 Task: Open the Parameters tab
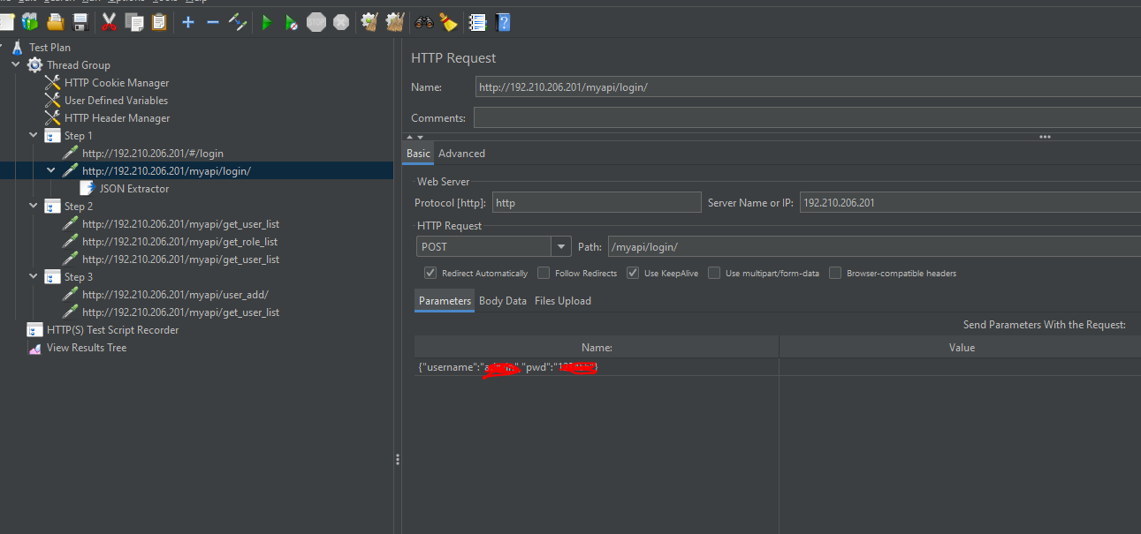[445, 301]
